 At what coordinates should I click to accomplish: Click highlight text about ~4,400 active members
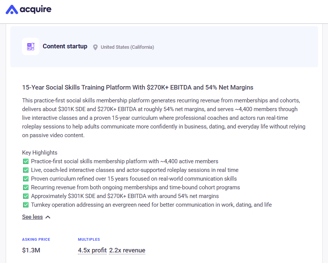pos(125,161)
